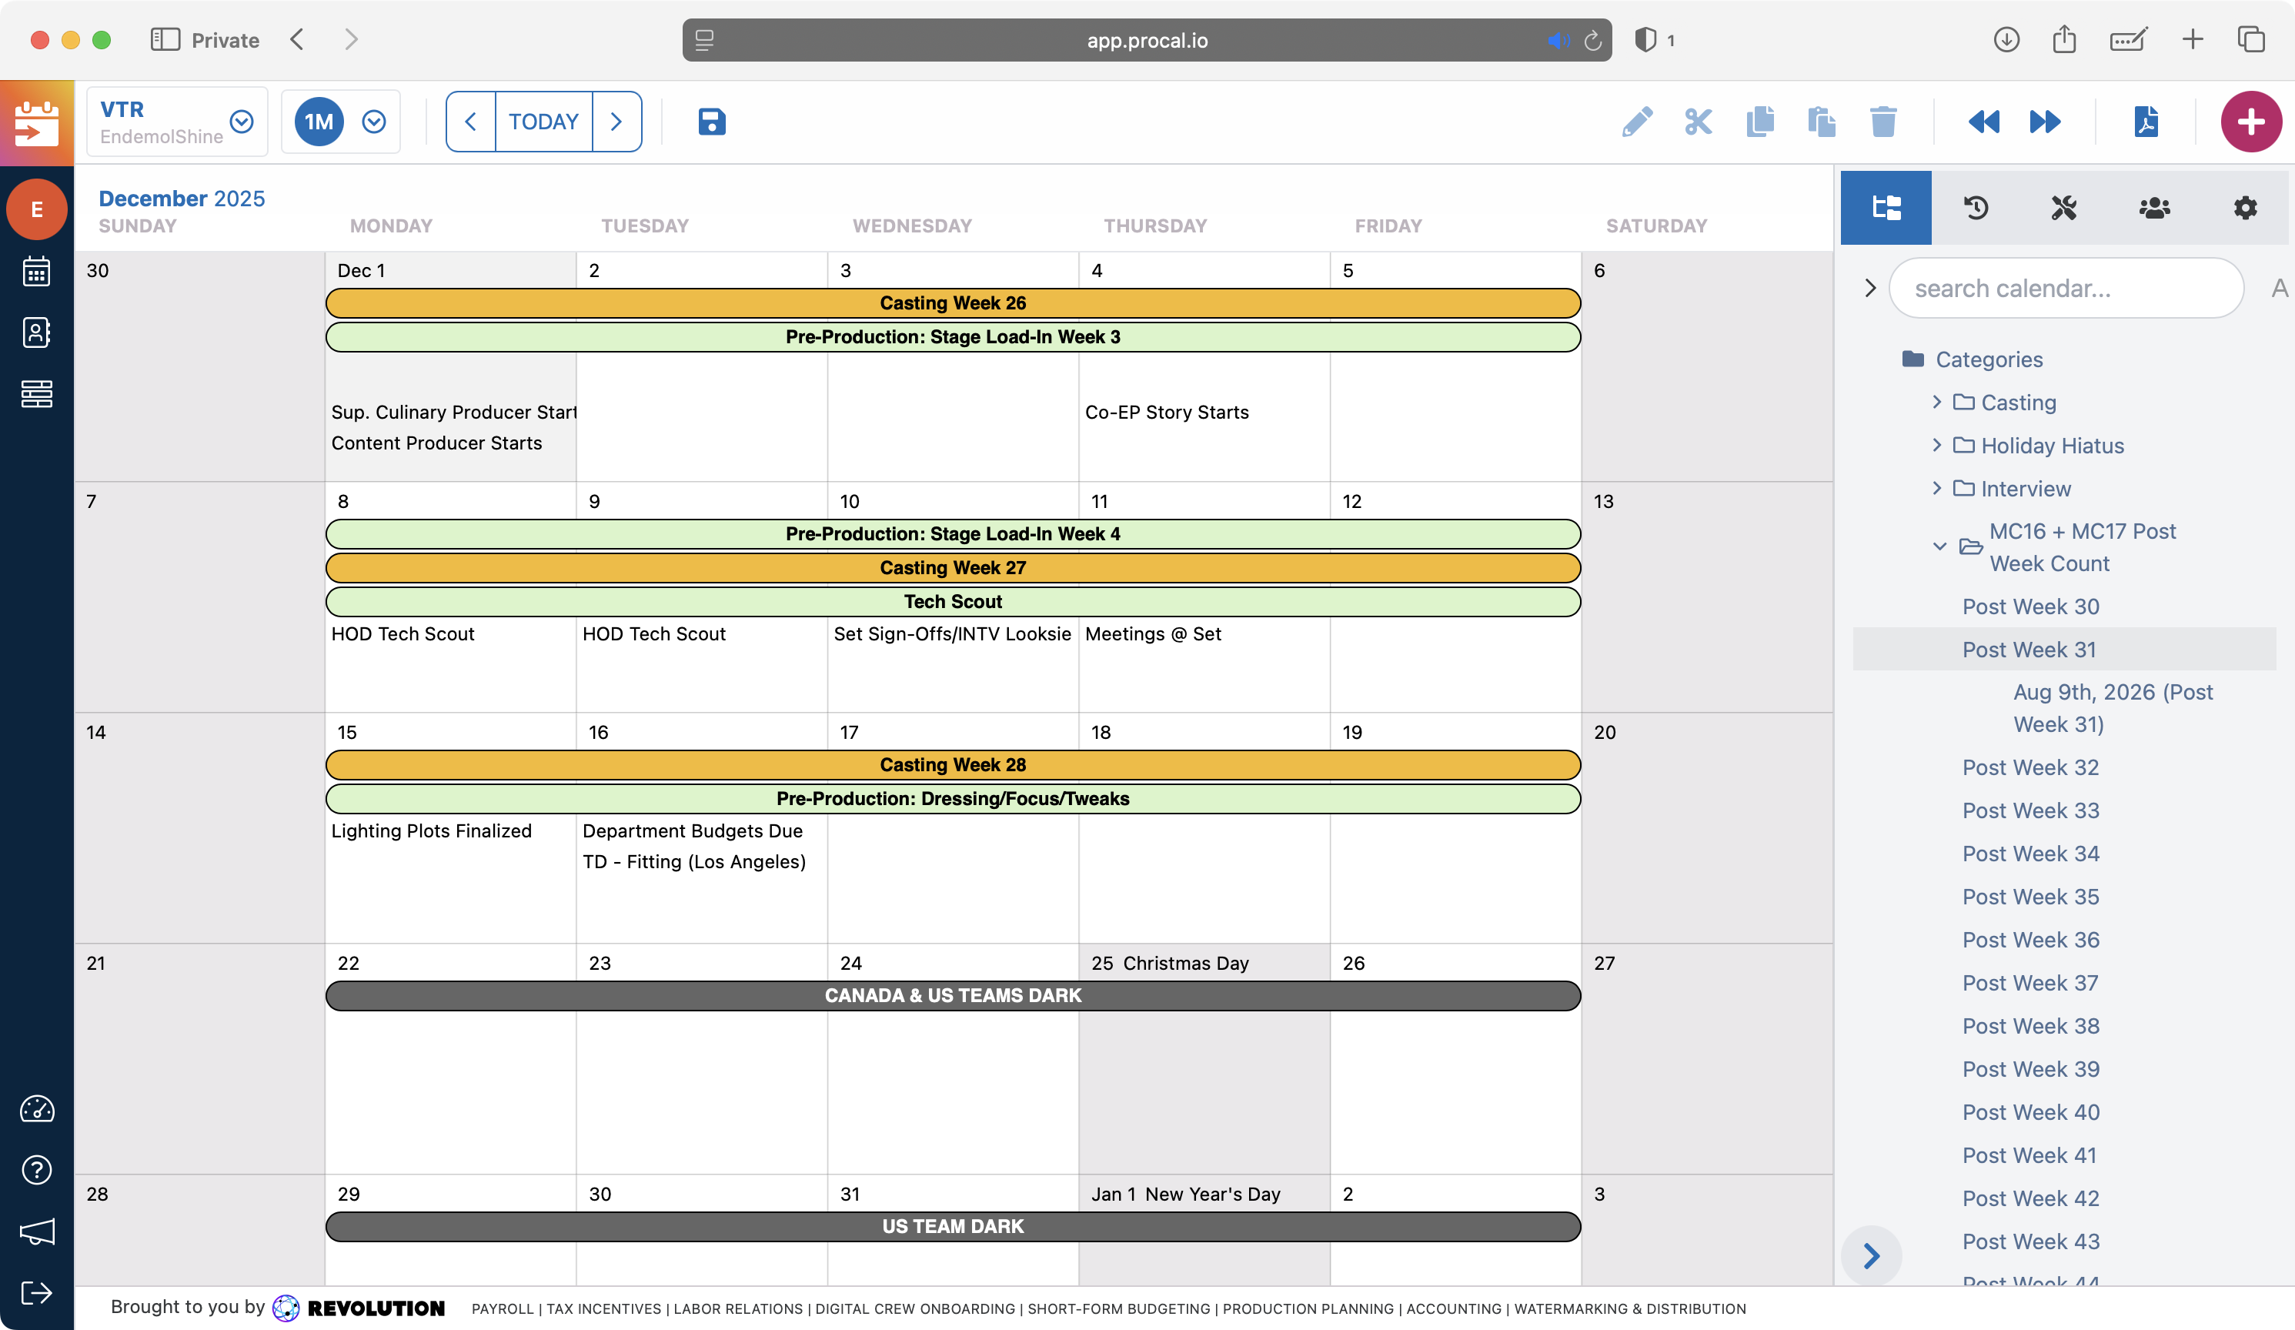Click the REVOLUTION sponsor logo link
Viewport: 2295px width, 1330px height.
pyautogui.click(x=359, y=1308)
